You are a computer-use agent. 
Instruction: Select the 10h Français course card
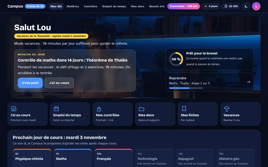click(x=114, y=158)
